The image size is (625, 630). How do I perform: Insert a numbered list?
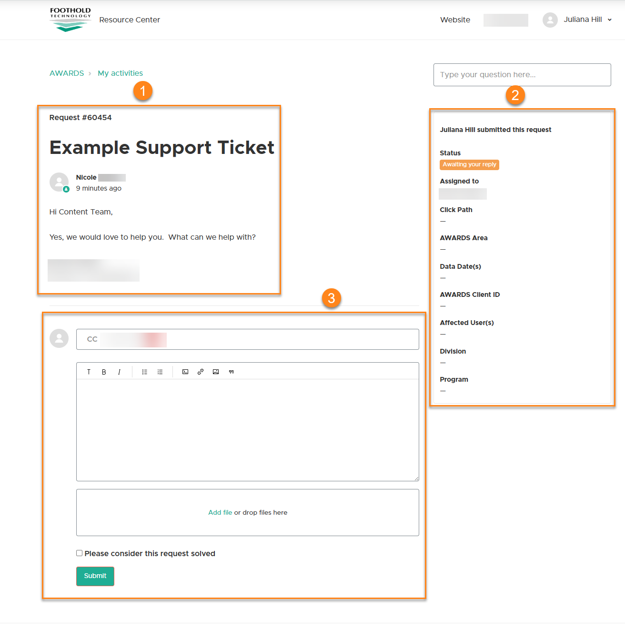coord(160,372)
